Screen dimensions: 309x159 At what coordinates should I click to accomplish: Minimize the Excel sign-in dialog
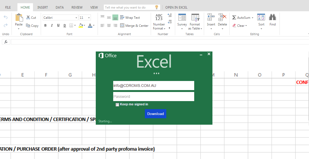coord(201,55)
